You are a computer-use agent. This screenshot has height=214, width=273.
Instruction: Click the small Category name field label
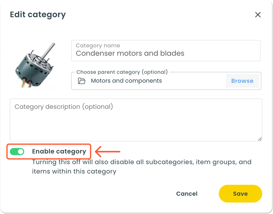pyautogui.click(x=98, y=46)
